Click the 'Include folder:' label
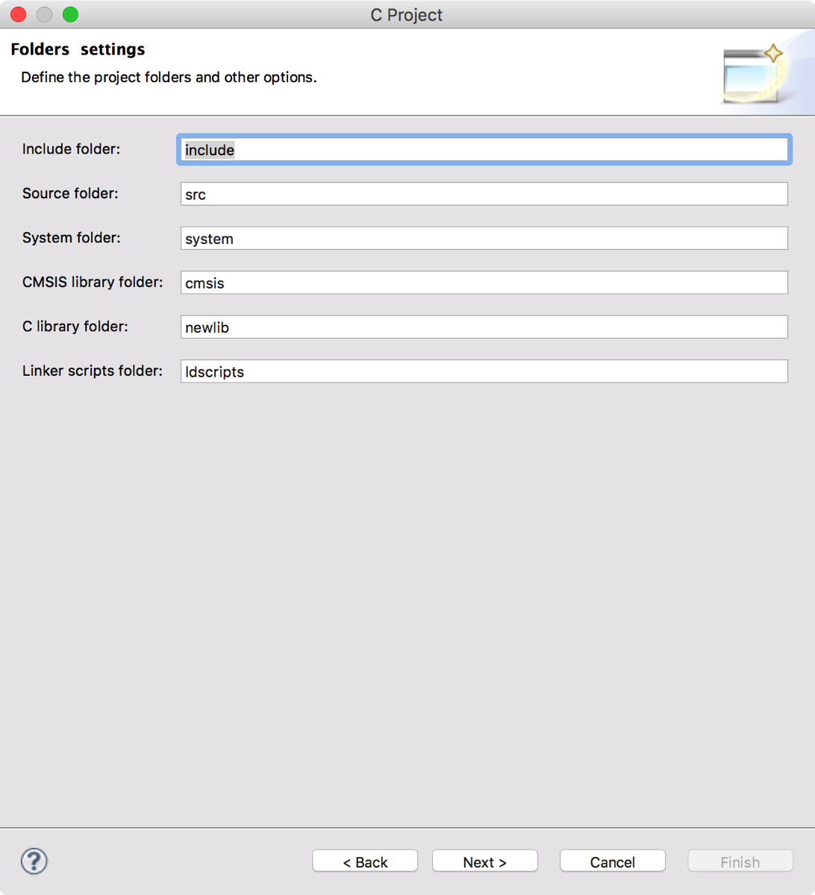The width and height of the screenshot is (815, 895). click(71, 149)
